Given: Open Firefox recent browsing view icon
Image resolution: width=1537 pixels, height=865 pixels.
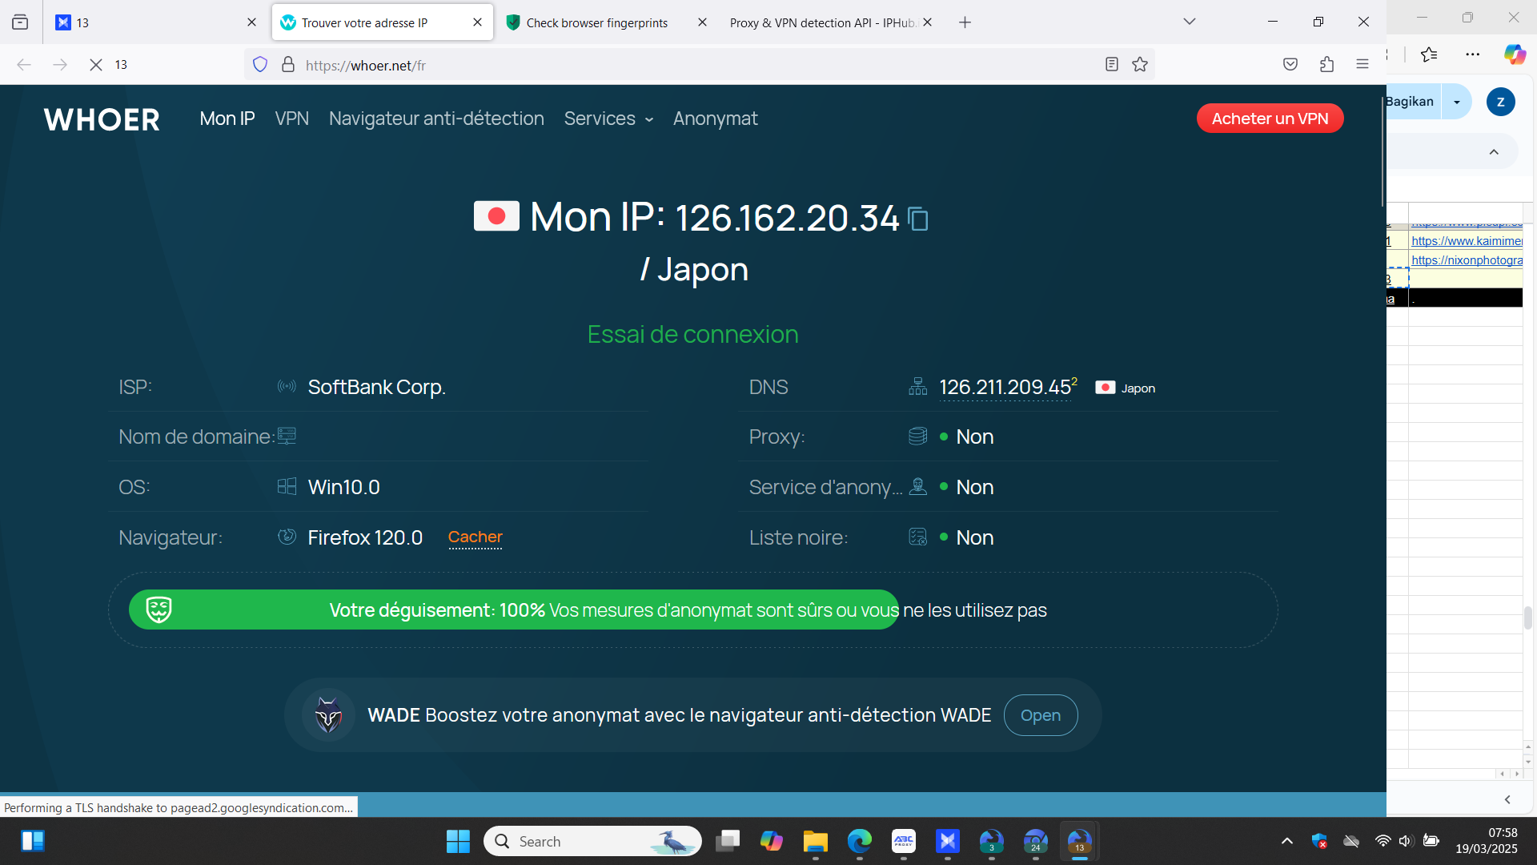Looking at the screenshot, I should pyautogui.click(x=20, y=22).
